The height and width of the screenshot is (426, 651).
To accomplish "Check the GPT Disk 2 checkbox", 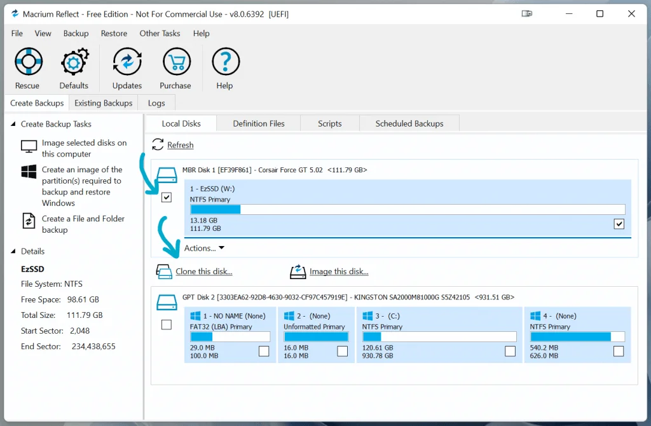I will (x=167, y=325).
